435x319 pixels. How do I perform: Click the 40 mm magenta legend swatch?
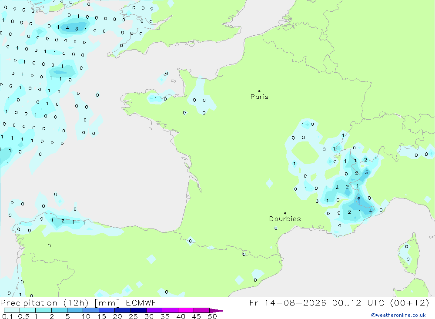[x=186, y=310]
